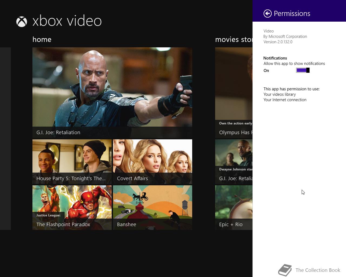346x277 pixels.
Task: Select the movies store section heading
Action: pyautogui.click(x=234, y=39)
